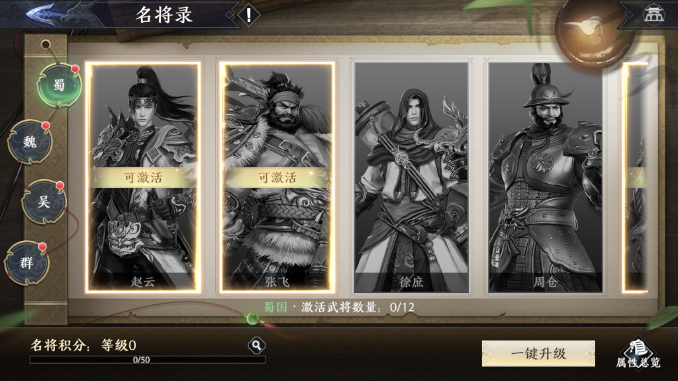Click the 赵云 name label

pyautogui.click(x=143, y=282)
